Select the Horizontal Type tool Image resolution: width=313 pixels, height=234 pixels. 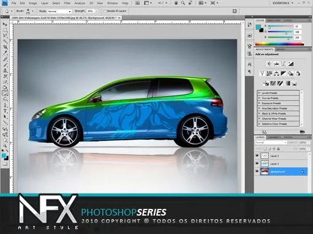click(x=5, y=111)
